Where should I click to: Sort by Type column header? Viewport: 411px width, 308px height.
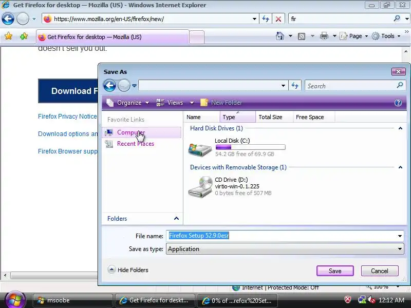point(237,117)
